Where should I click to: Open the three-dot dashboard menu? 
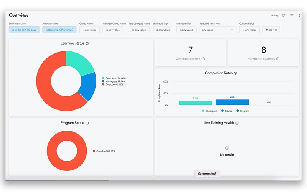point(299,15)
